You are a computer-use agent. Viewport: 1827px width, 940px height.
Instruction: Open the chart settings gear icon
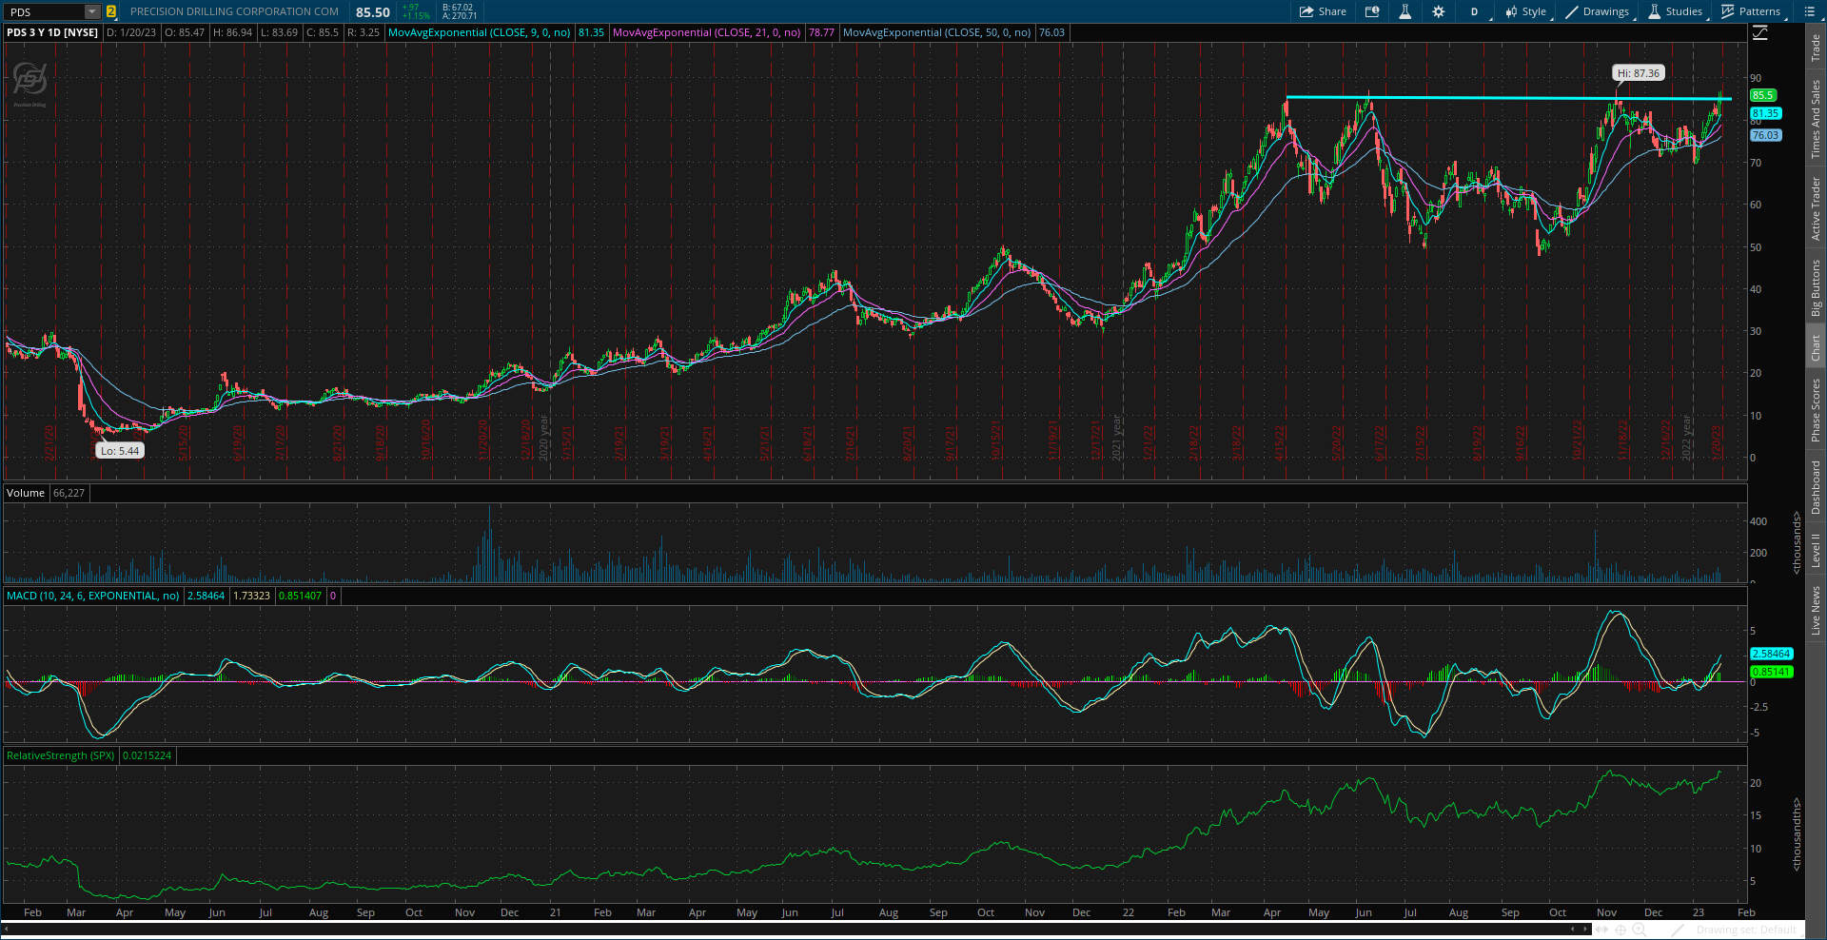(1439, 11)
